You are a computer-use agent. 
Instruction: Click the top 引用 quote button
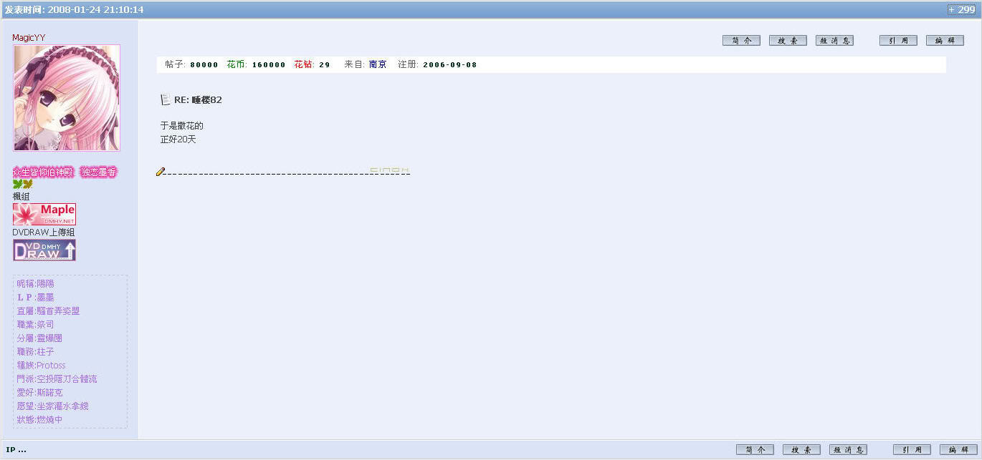pos(898,41)
